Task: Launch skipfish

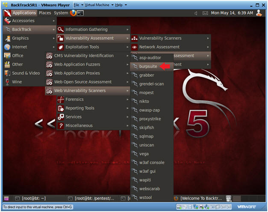Action: pyautogui.click(x=152, y=128)
